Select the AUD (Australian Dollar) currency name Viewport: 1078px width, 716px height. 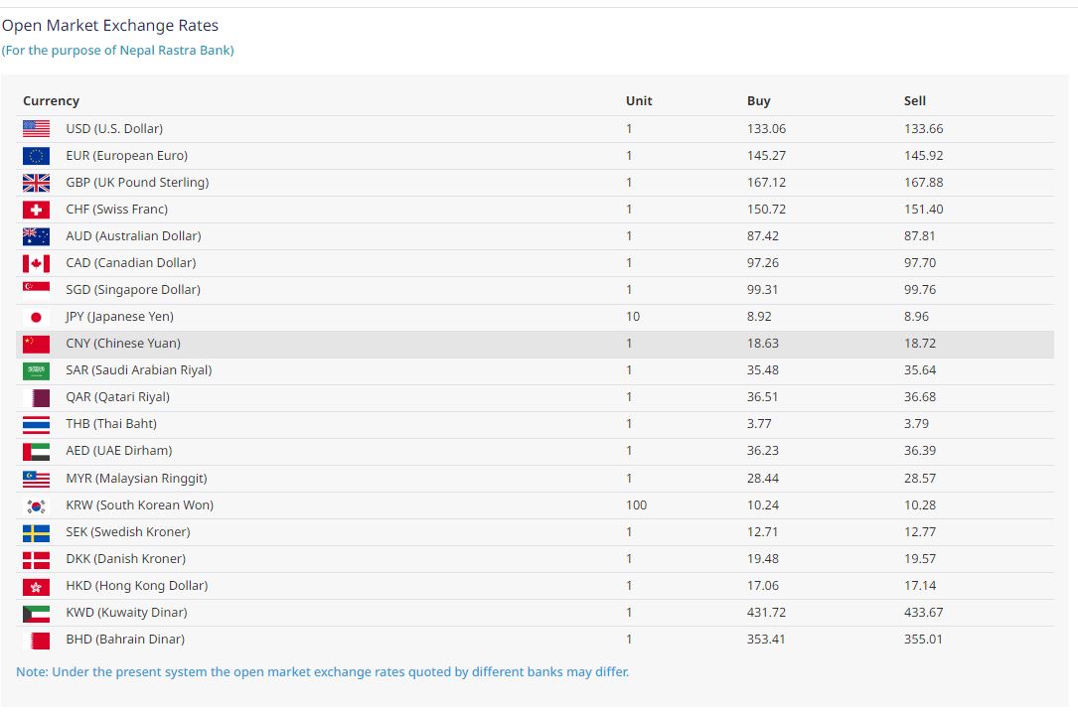coord(133,236)
